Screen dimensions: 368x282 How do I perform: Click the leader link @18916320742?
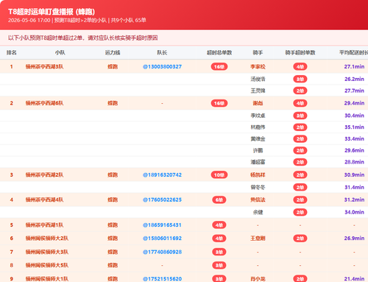point(162,175)
